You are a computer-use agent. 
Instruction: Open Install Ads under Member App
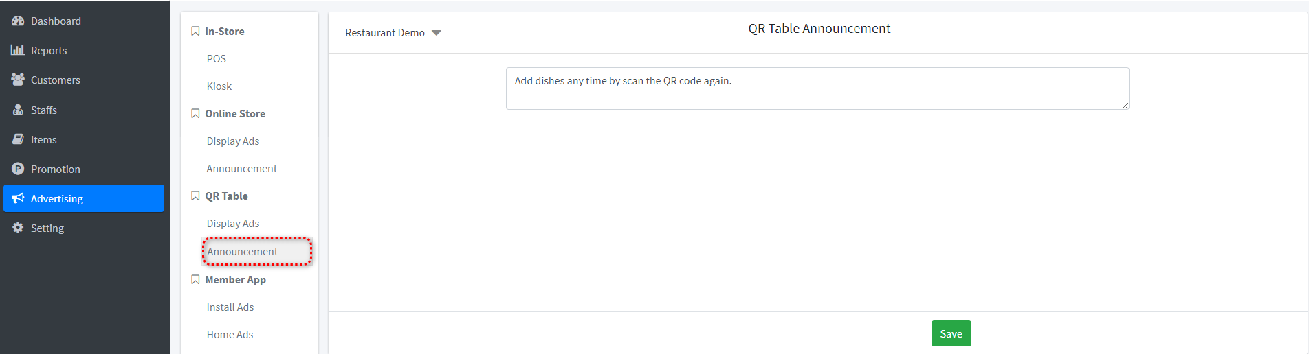pos(230,307)
